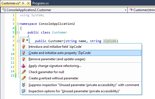Collapse the public class Customer block

point(18,32)
